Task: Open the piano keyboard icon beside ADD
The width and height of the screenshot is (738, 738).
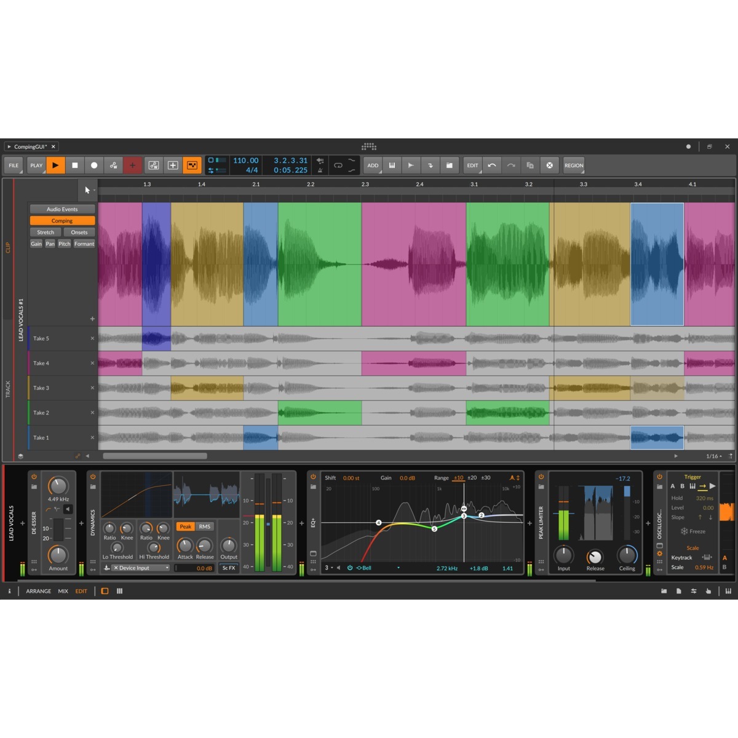Action: click(392, 165)
